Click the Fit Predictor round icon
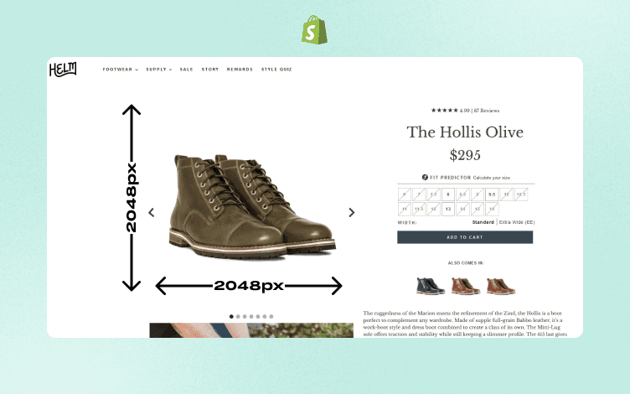630x394 pixels. (x=425, y=178)
